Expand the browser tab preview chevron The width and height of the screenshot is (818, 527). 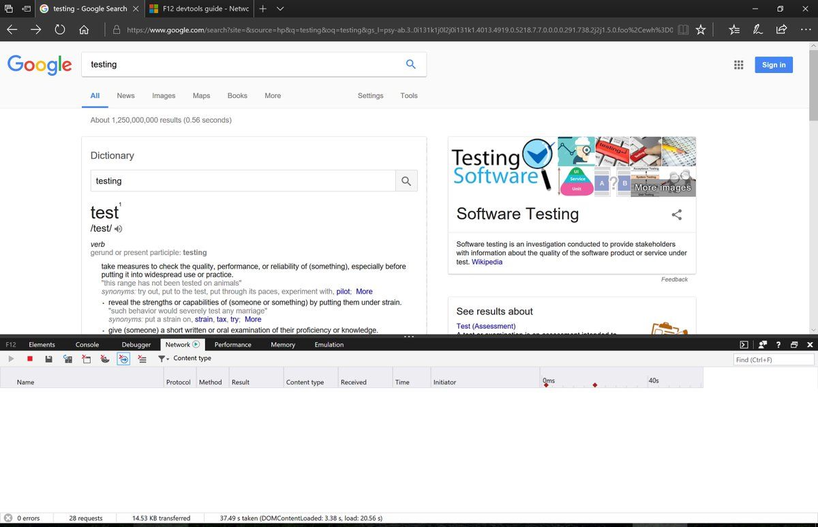280,9
